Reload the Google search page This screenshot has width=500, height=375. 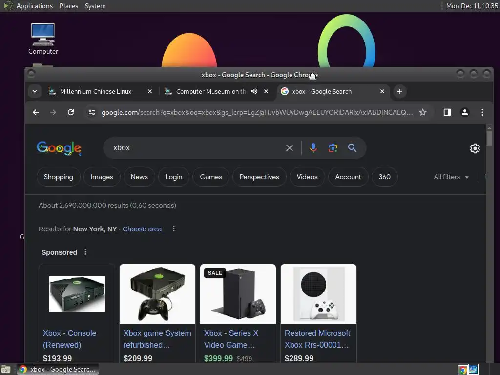pos(71,112)
